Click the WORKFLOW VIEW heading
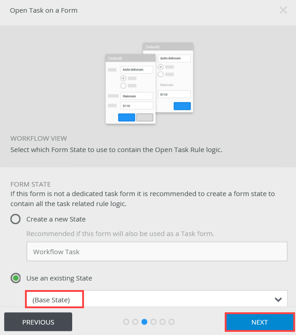This screenshot has width=296, height=335. click(x=39, y=138)
